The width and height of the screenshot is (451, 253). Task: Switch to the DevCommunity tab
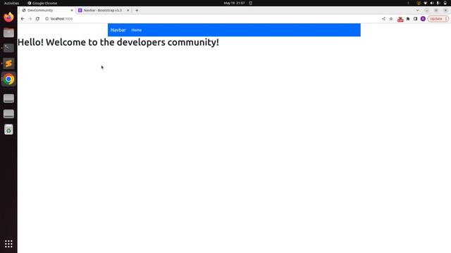click(47, 11)
